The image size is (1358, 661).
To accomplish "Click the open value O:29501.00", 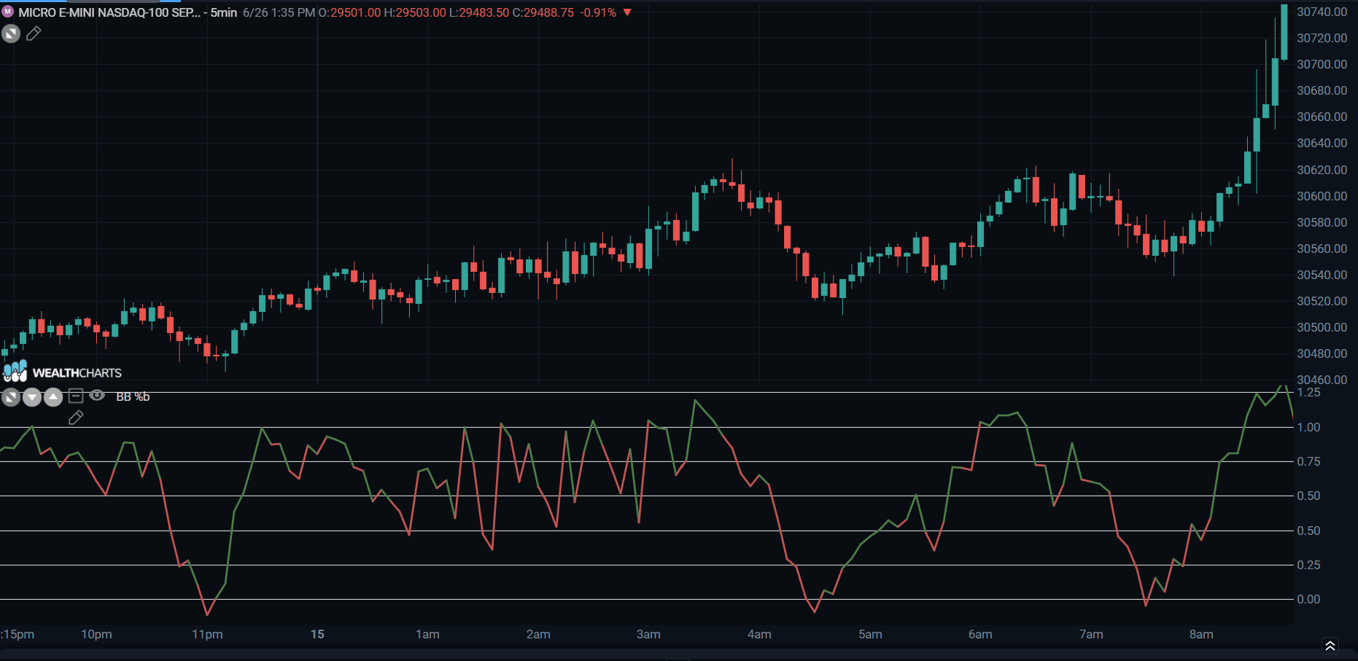I will pyautogui.click(x=349, y=12).
